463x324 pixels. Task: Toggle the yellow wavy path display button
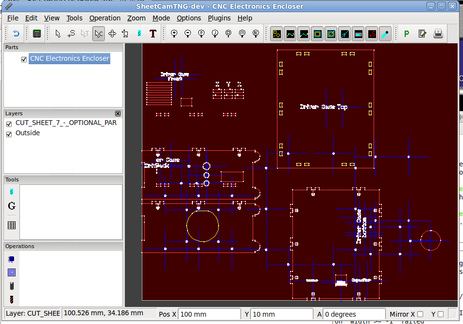(x=290, y=34)
